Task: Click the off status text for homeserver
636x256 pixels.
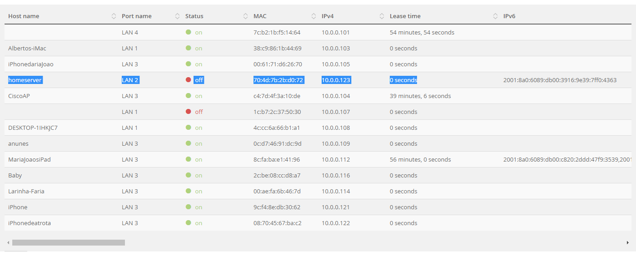Action: click(x=199, y=80)
